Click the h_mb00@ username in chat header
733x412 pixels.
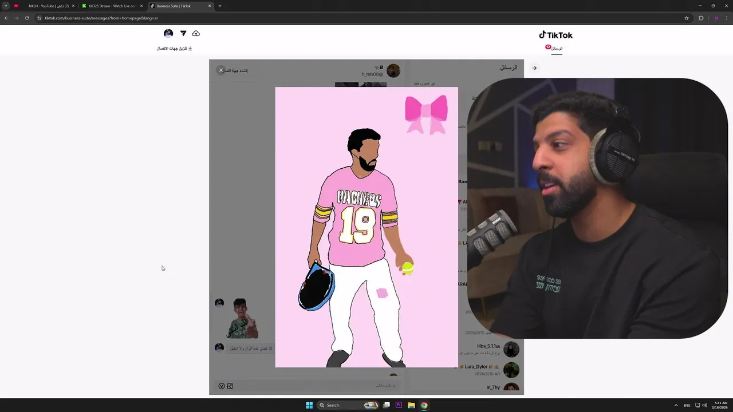click(x=372, y=74)
